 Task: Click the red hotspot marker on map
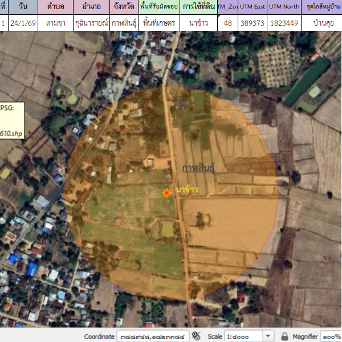coord(166,193)
